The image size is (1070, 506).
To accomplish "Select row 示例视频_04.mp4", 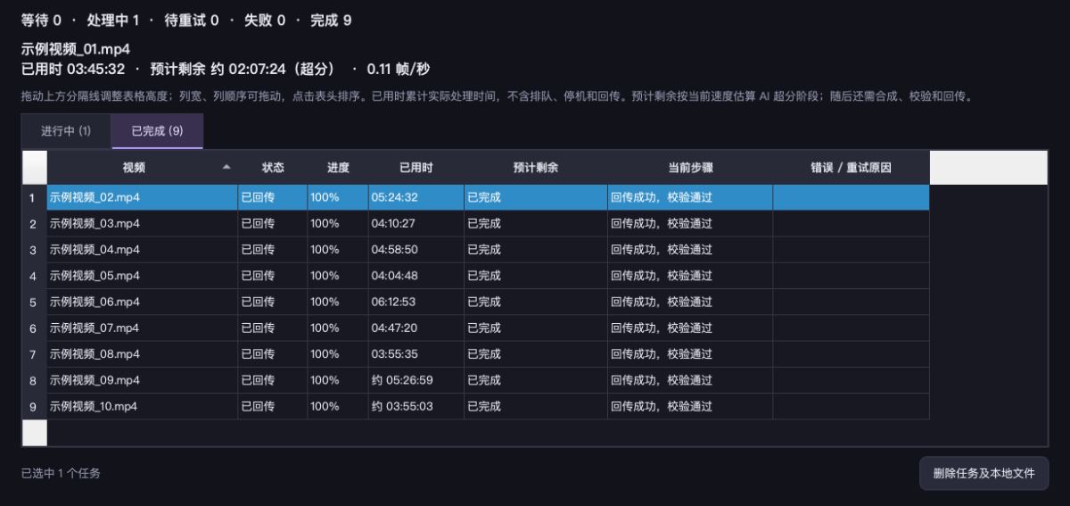I will tap(488, 249).
